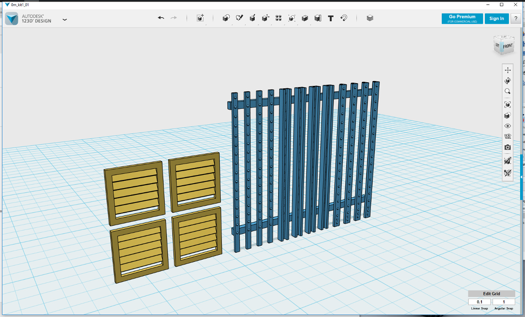The width and height of the screenshot is (525, 317).
Task: Select the Zoom magnifier tool
Action: pyautogui.click(x=508, y=92)
